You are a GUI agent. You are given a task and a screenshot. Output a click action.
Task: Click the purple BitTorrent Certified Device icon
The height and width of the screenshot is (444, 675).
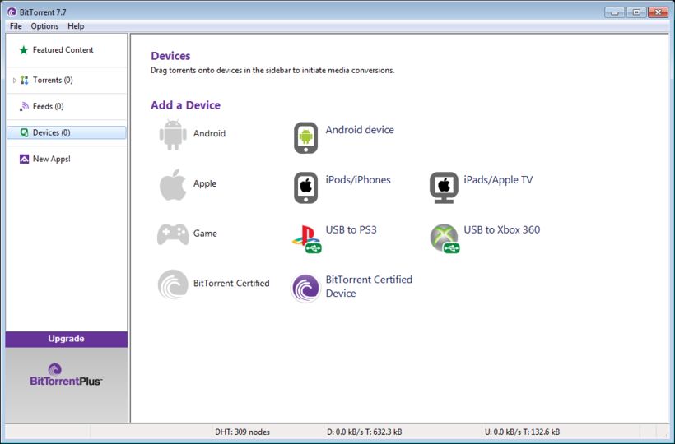305,289
